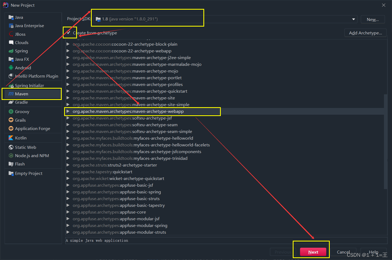Click the Empty Project icon
This screenshot has width=392, height=260.
point(11,174)
